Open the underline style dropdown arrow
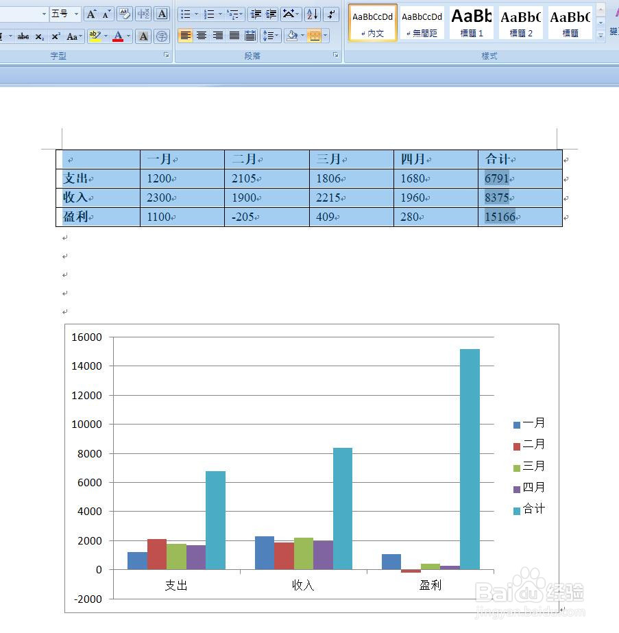Viewport: 619px width, 633px height. pos(10,37)
